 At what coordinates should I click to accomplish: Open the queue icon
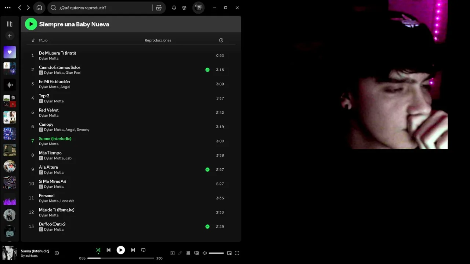pos(188,253)
